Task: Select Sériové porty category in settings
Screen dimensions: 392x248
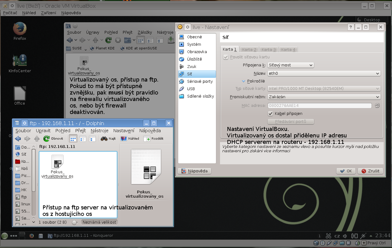Action: point(197,82)
